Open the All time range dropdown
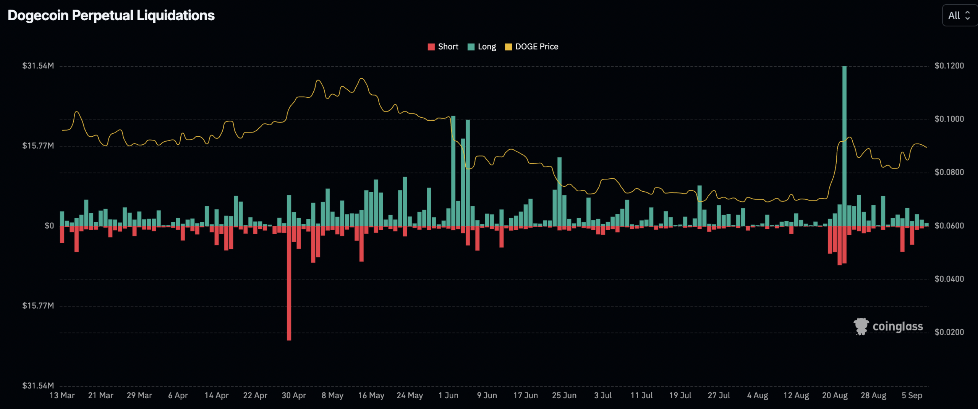The width and height of the screenshot is (978, 409). [960, 15]
